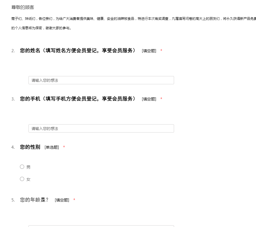Click the 您的性别 question title

click(x=30, y=147)
